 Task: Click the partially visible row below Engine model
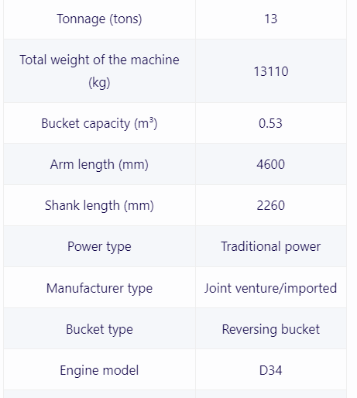[175, 394]
